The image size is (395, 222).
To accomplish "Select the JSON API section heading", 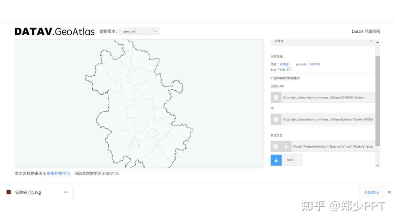I will tap(277, 86).
